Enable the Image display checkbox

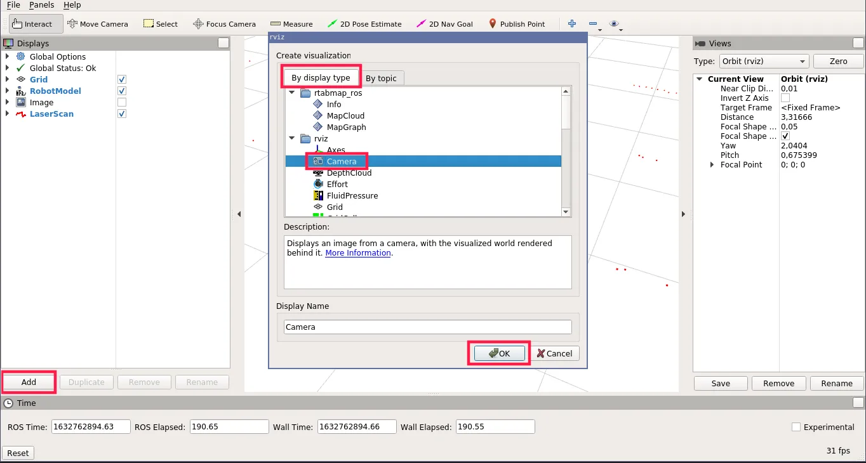[122, 103]
